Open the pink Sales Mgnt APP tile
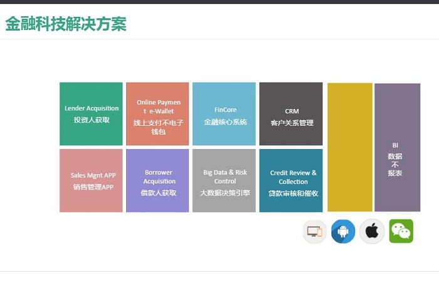This screenshot has width=439, height=288. point(92,180)
